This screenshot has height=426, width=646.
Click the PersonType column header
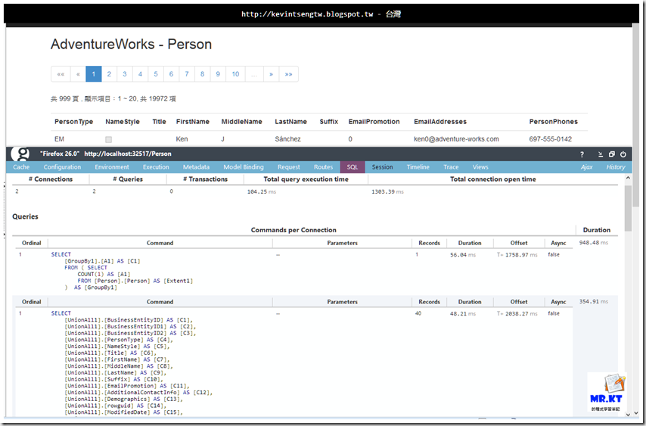pos(73,122)
